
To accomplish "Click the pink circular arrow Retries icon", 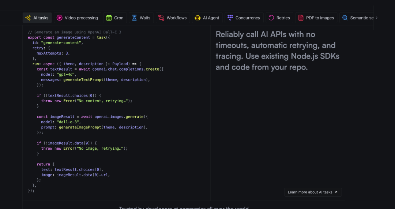I will [271, 18].
